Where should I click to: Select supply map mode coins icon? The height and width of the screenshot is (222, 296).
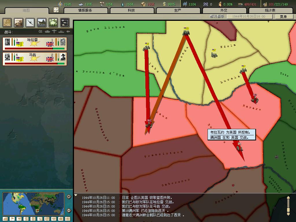(x=33, y=219)
